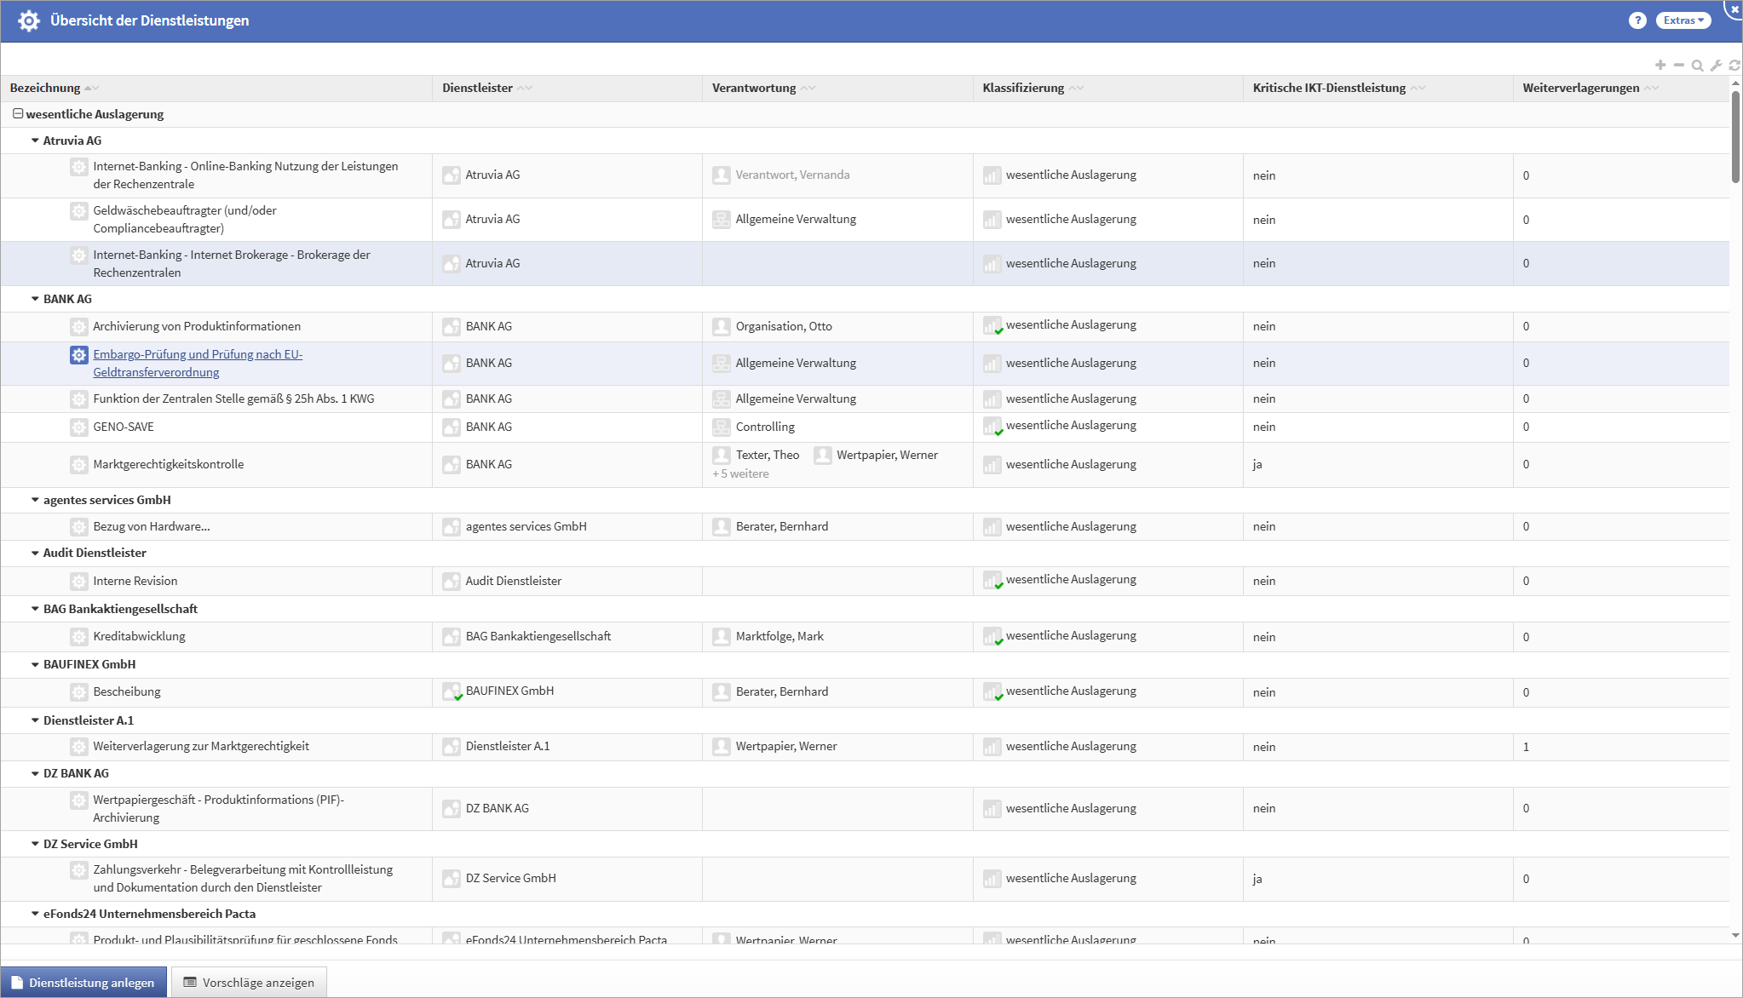Click the Vorschläge anzeigen button

pos(249,982)
